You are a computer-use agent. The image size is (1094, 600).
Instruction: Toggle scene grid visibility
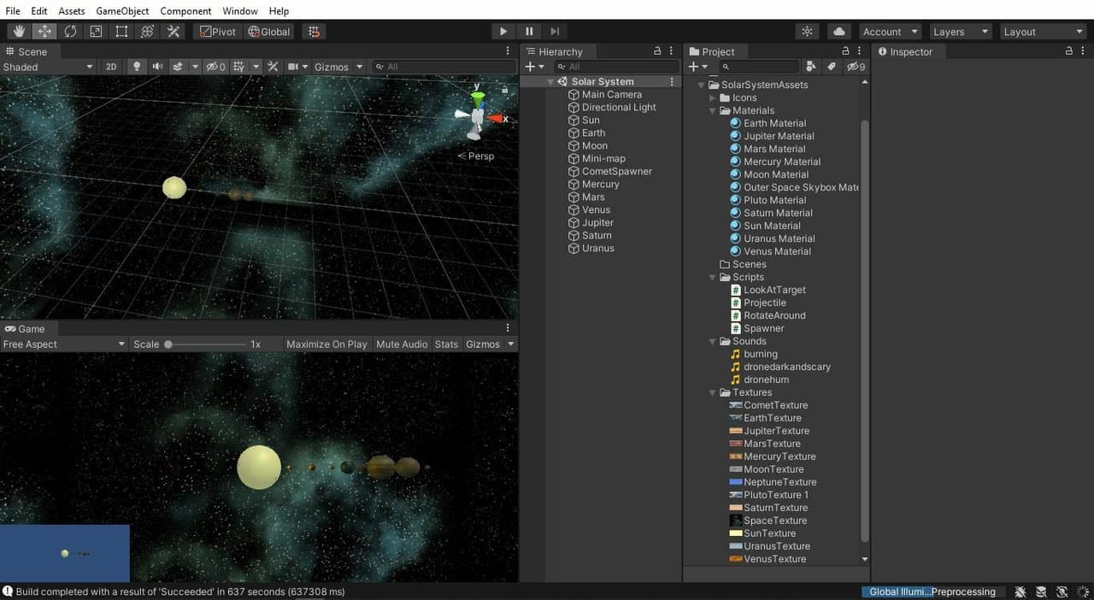[x=239, y=67]
